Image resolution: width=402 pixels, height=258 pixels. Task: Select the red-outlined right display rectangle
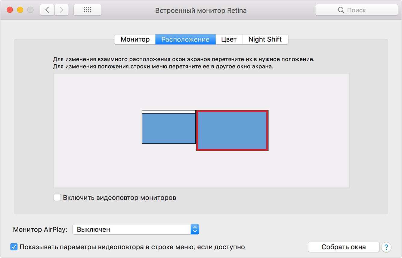tap(232, 130)
